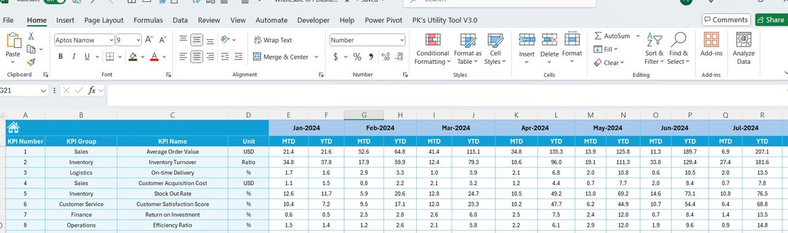788x233 pixels.
Task: Switch to the Data tab
Action: coord(180,20)
